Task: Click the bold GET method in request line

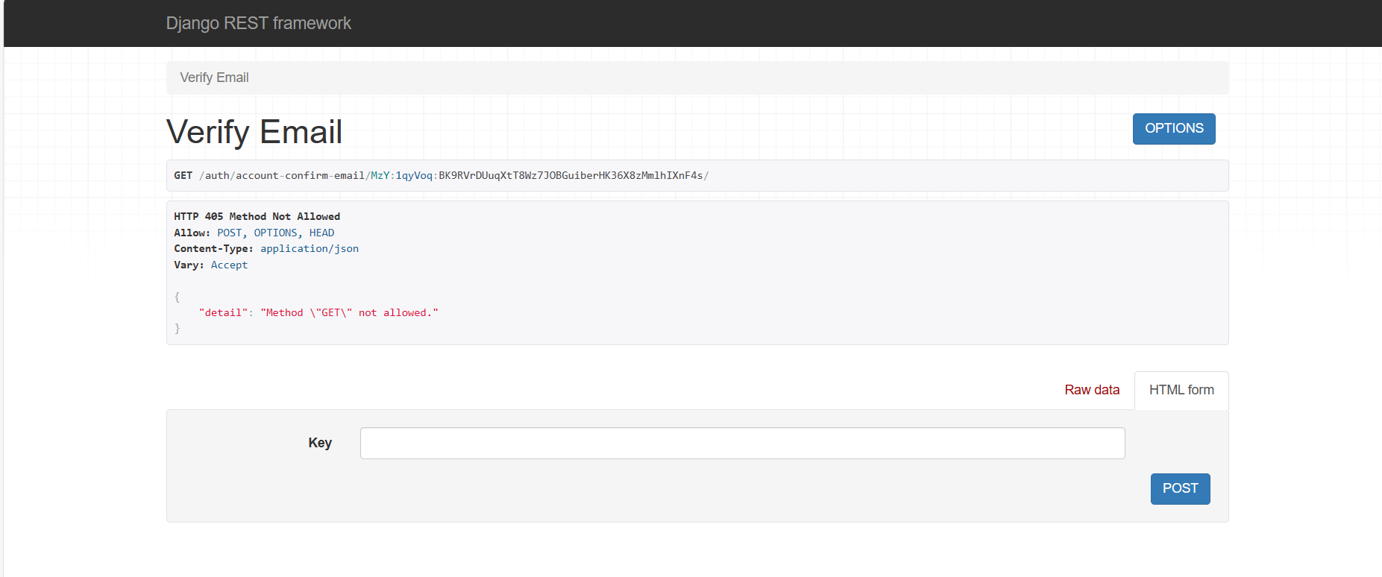Action: point(183,176)
